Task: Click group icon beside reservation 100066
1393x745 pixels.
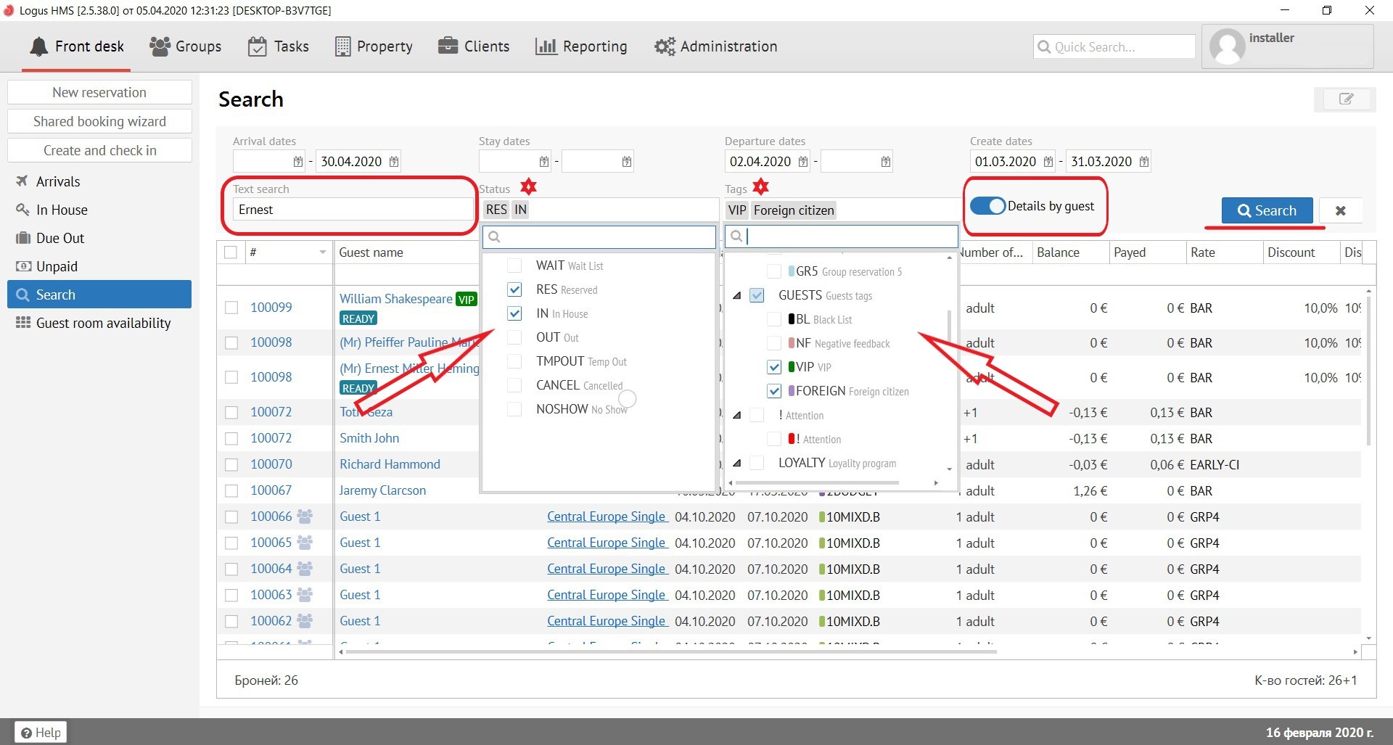Action: coord(305,516)
